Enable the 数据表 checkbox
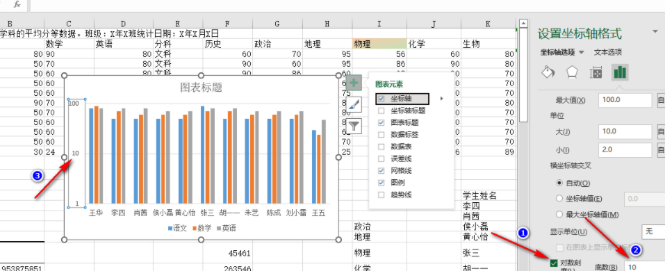Image resolution: width=665 pixels, height=271 pixels. point(381,147)
